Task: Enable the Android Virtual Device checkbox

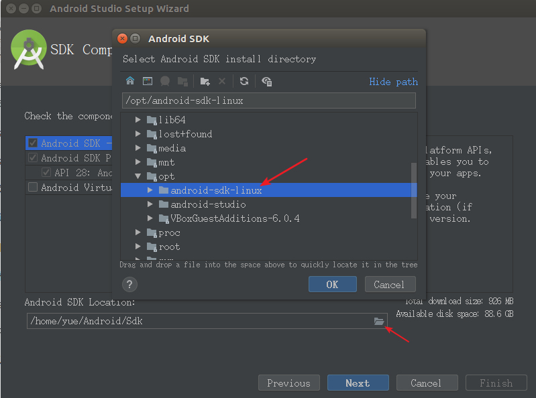Action: coord(33,187)
